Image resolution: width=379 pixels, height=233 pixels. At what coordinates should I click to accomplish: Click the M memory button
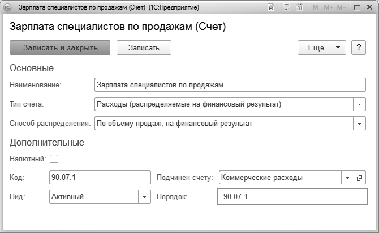pos(315,8)
